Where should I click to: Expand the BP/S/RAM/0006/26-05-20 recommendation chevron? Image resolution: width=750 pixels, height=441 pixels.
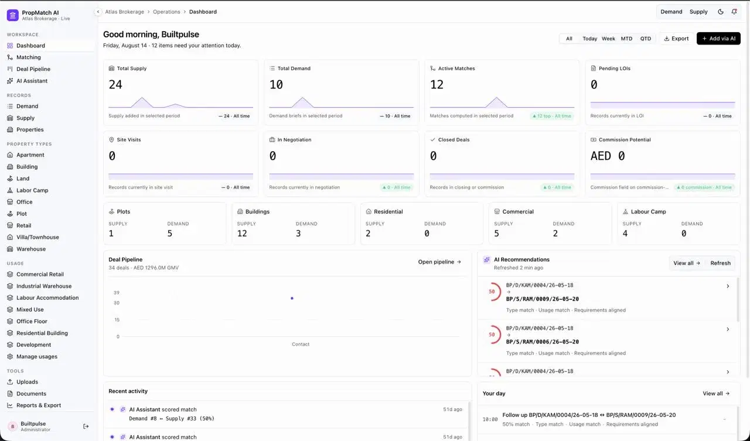tap(728, 329)
